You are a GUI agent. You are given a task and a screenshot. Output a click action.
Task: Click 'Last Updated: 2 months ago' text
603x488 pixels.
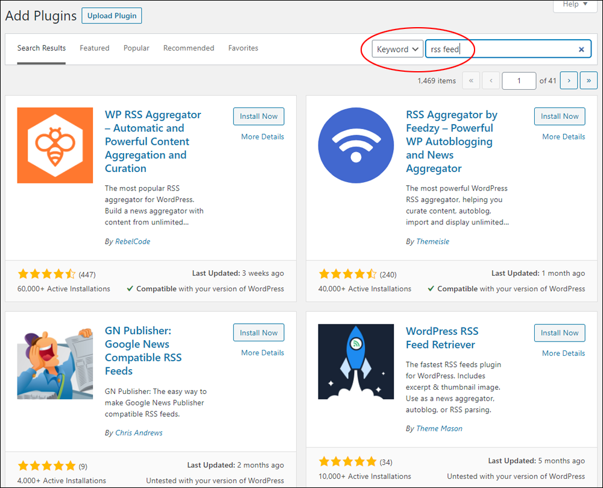[236, 465]
